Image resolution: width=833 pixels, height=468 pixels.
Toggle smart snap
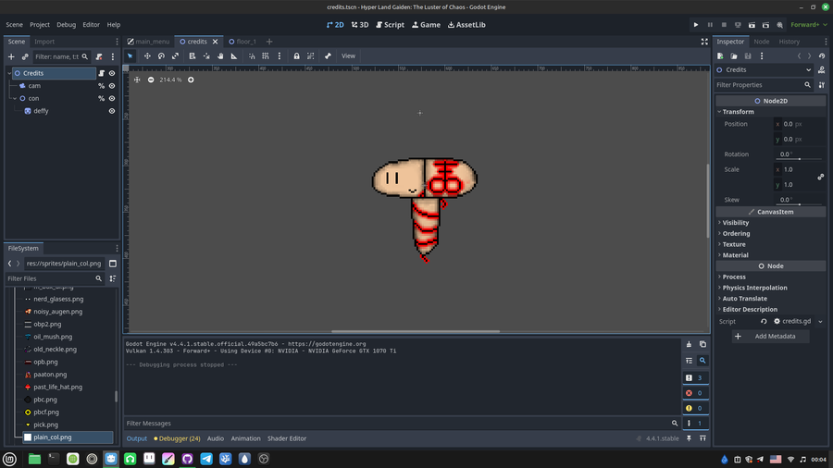point(252,55)
